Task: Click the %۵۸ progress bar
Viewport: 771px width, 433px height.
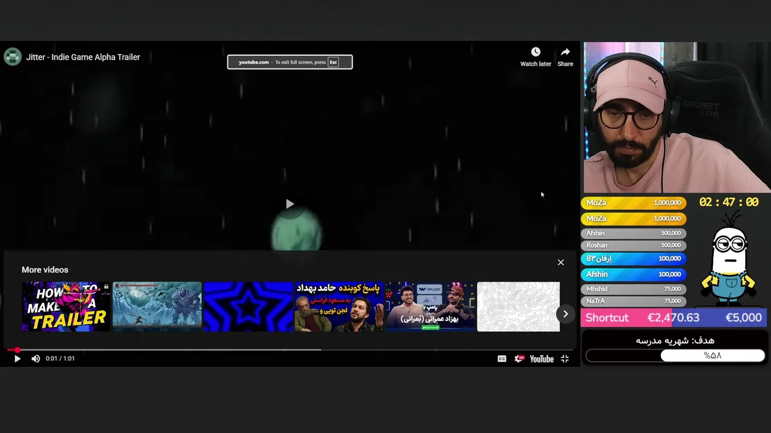Action: [675, 355]
